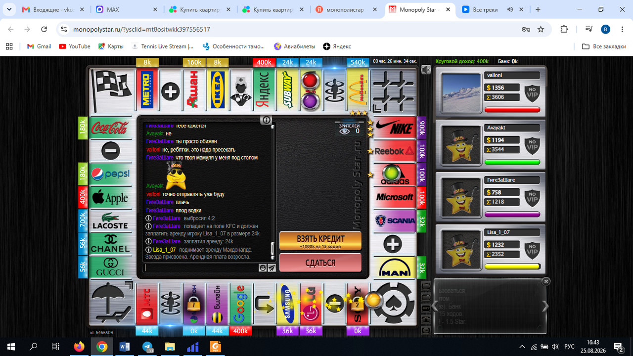633x356 pixels.
Task: Click the Microsoft property cell
Action: pyautogui.click(x=395, y=198)
